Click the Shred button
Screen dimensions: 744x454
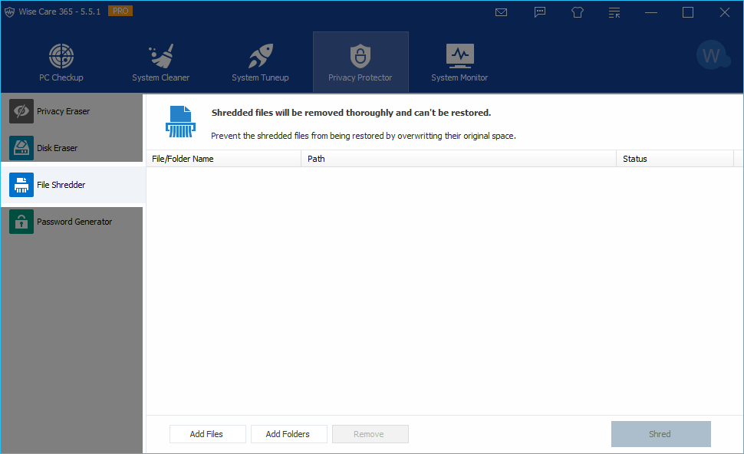pos(661,434)
